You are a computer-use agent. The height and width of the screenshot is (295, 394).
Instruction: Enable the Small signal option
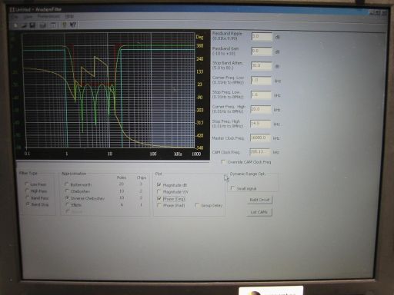coord(232,188)
